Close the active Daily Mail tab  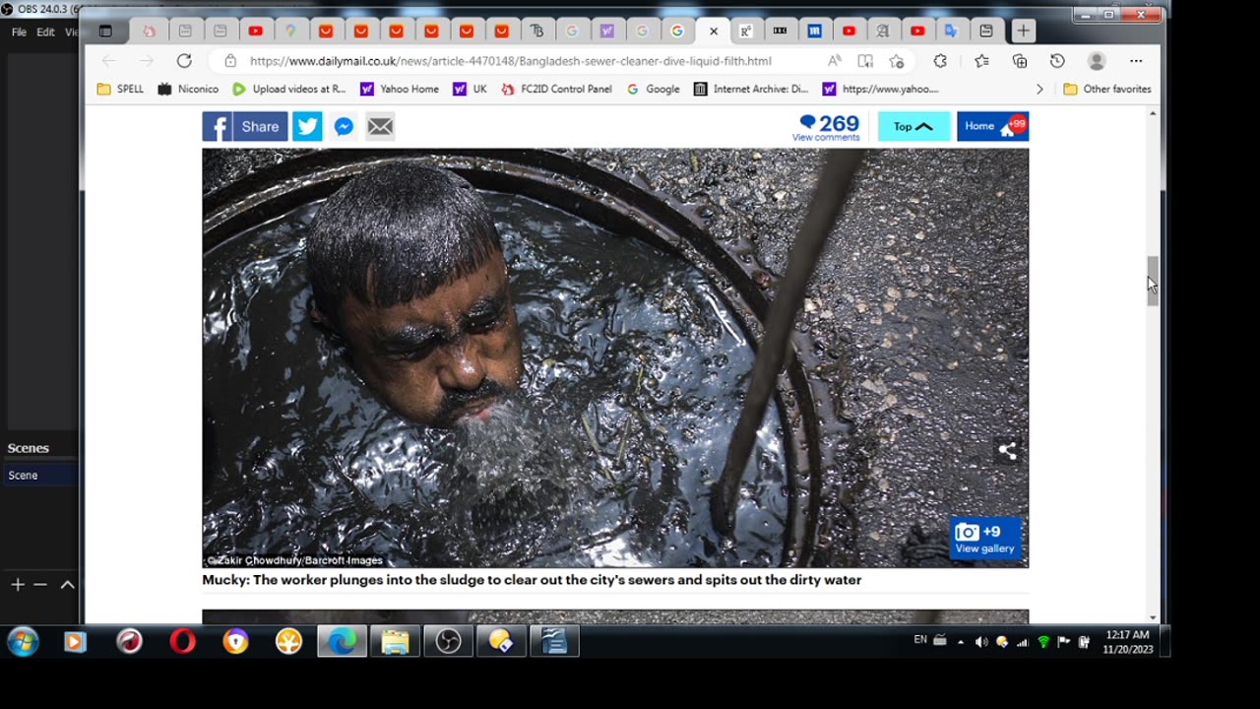pyautogui.click(x=714, y=31)
